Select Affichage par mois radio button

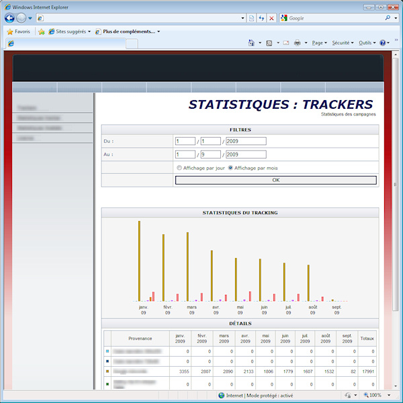tap(231, 168)
